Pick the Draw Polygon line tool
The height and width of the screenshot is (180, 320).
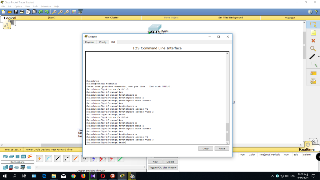pyautogui.click(x=312, y=57)
